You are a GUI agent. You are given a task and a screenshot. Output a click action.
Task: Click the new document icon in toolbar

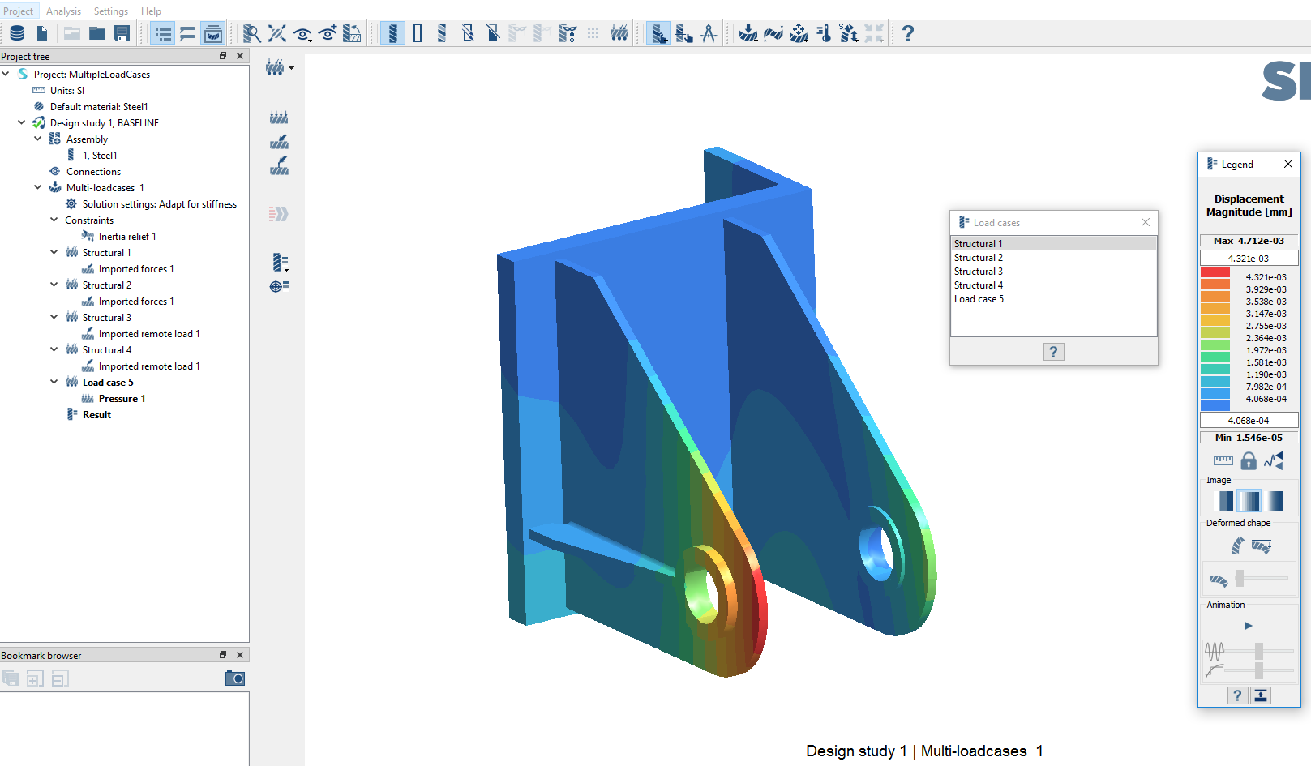(x=42, y=33)
